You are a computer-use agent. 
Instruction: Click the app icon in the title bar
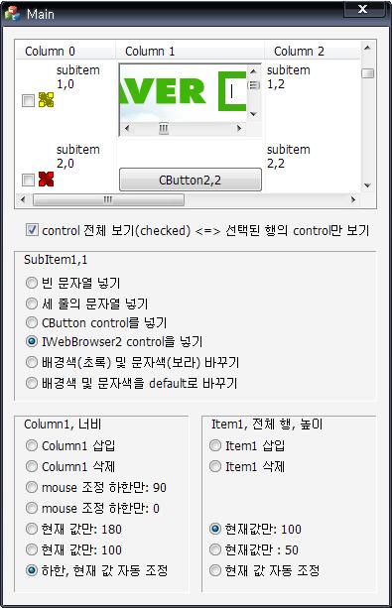coord(13,13)
